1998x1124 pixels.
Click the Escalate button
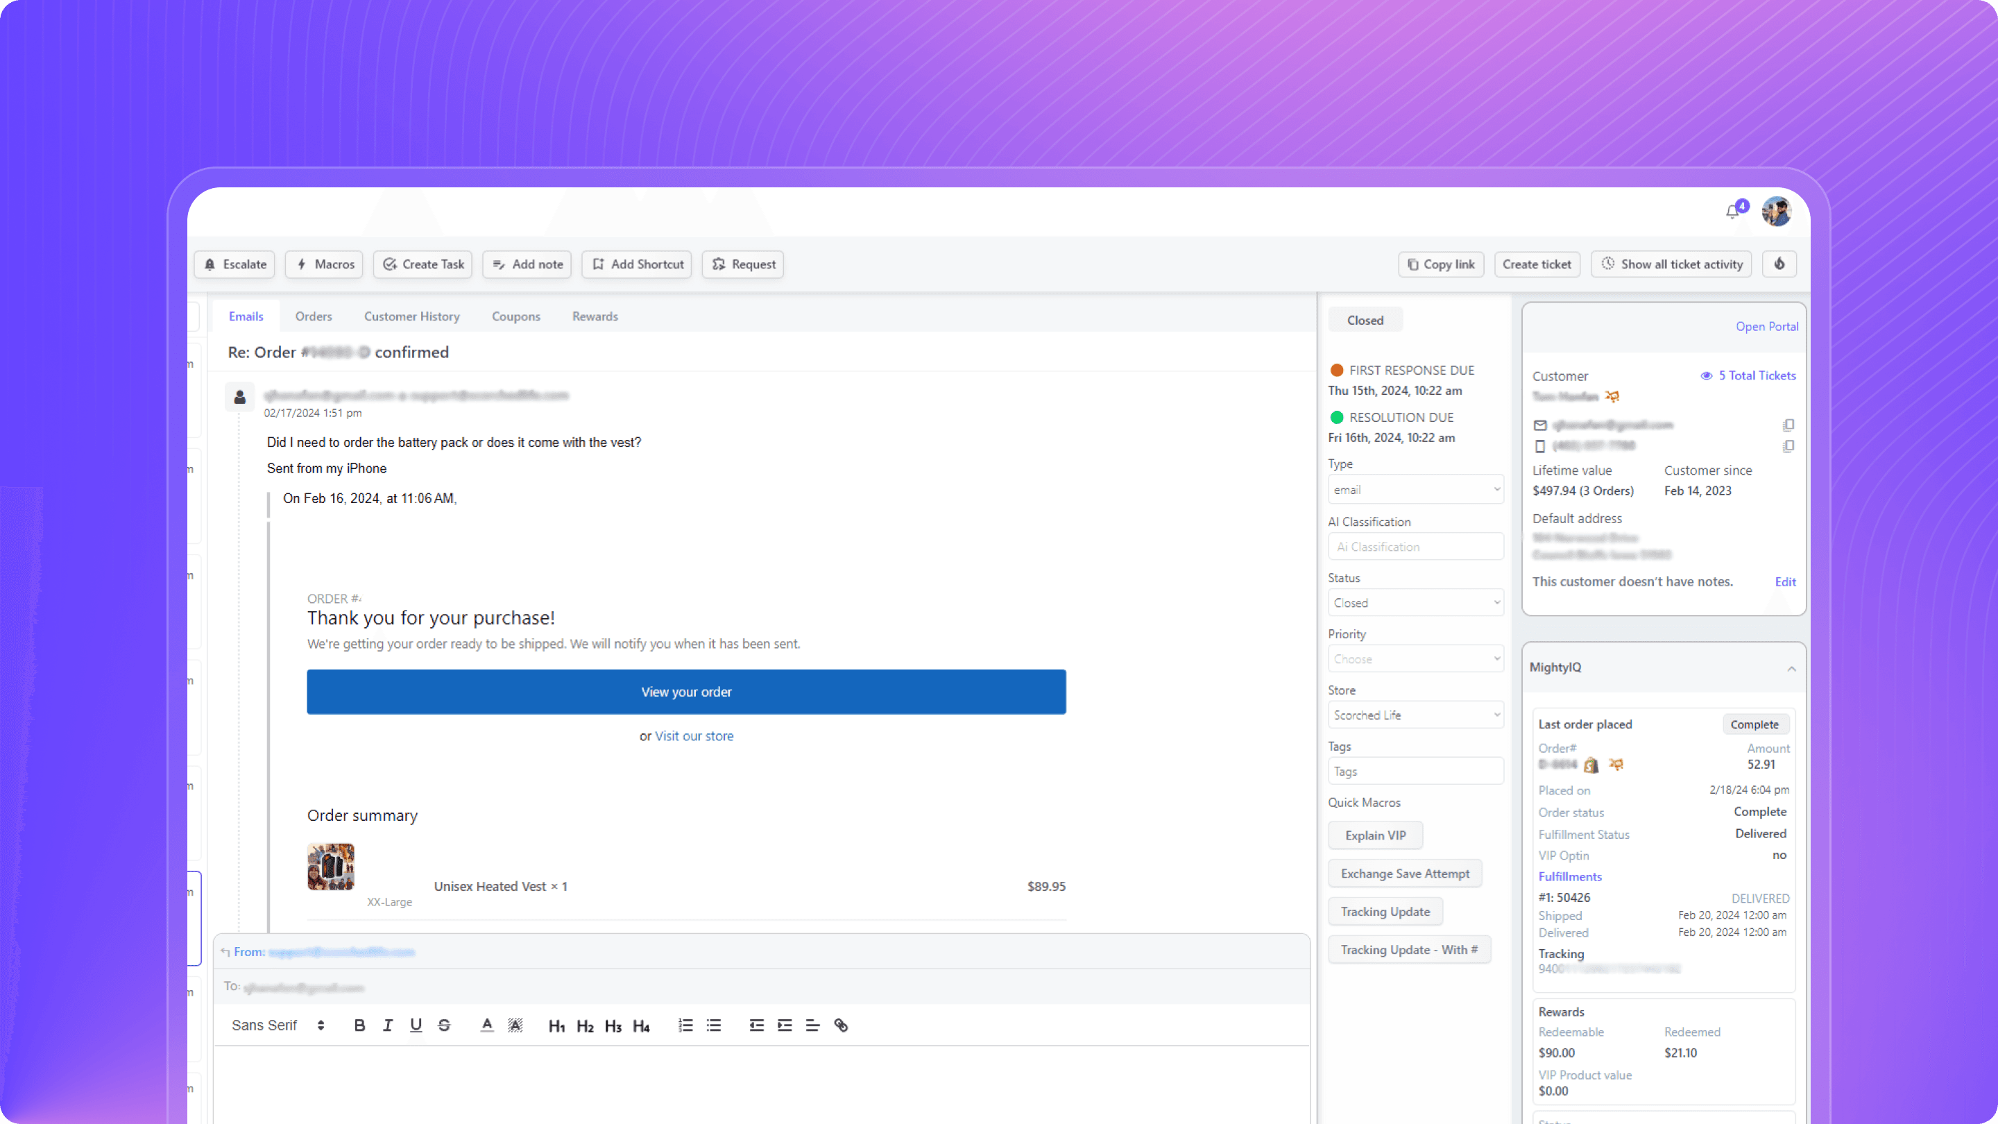click(235, 264)
